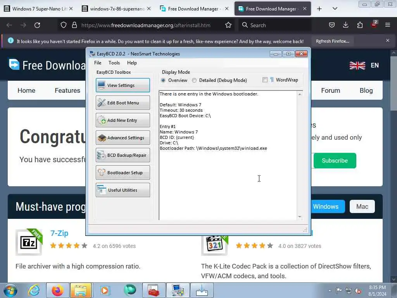The image size is (397, 298).
Task: Launch Internet Explorer from taskbar
Action: 34,290
